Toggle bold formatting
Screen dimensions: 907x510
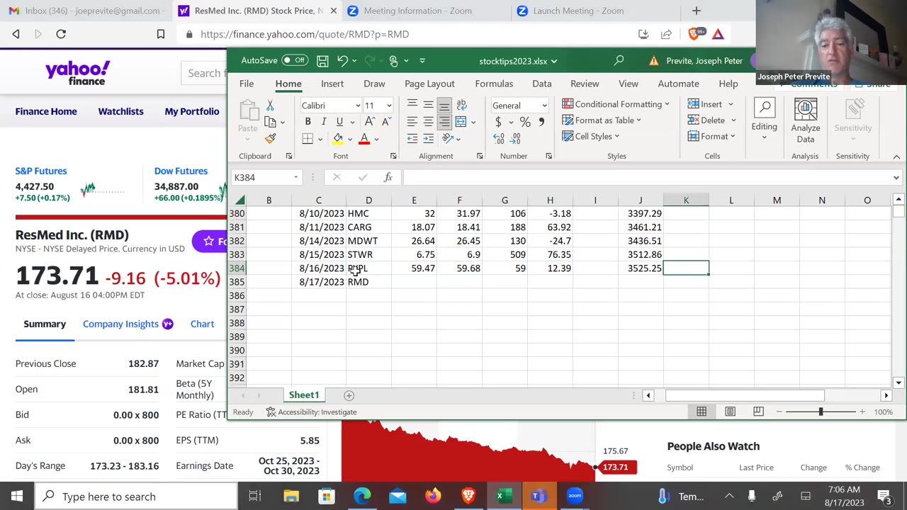click(308, 122)
